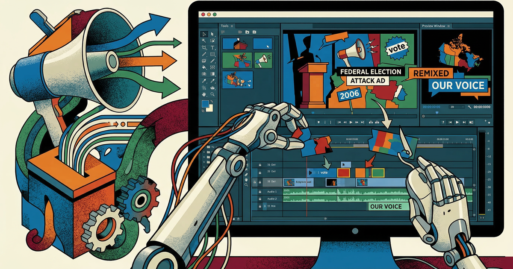This screenshot has width=513, height=269.
Task: Activate the Zoom magnifier tool
Action: coord(212,94)
